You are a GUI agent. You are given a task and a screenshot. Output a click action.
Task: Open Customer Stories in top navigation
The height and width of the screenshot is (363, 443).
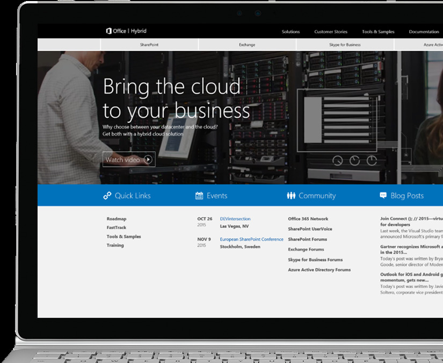click(331, 32)
